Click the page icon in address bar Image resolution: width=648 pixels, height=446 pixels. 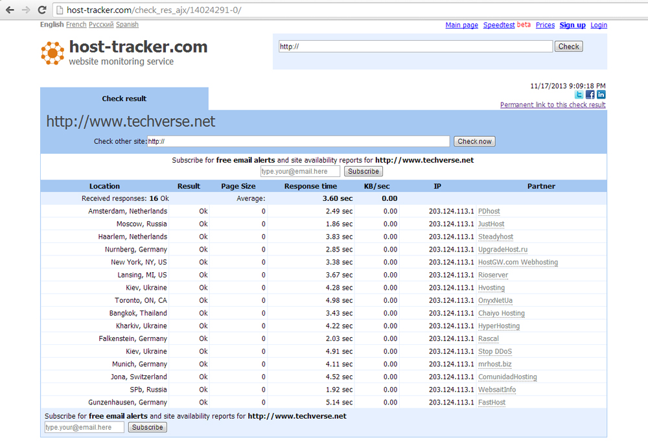tap(60, 10)
